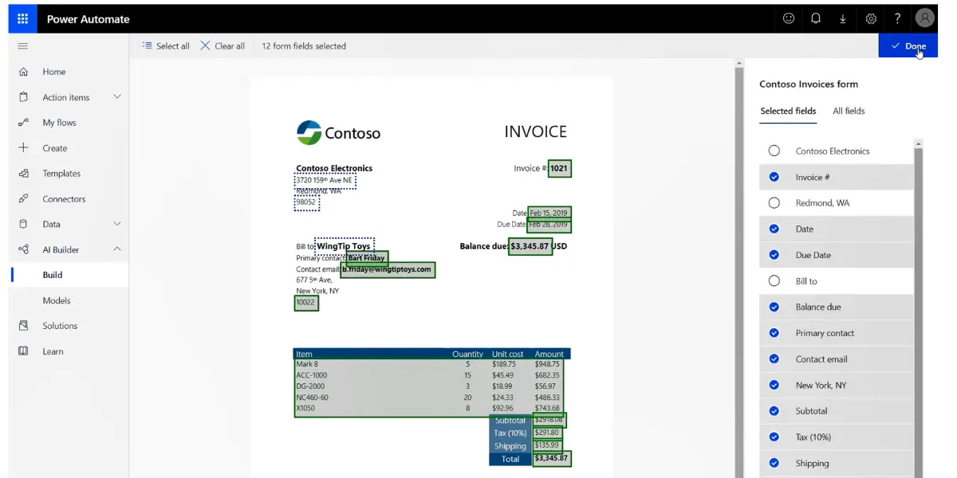The height and width of the screenshot is (478, 957).
Task: Click the Templates icon in sidebar
Action: [x=23, y=174]
